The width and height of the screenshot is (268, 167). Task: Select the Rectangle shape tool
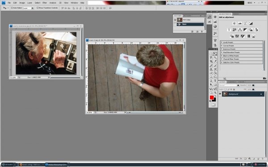[215, 85]
